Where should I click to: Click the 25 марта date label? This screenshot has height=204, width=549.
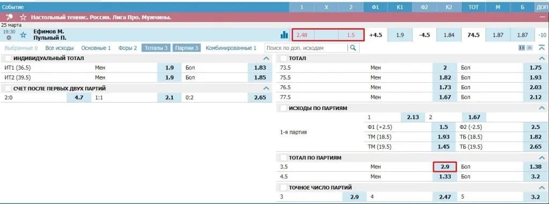coord(11,25)
